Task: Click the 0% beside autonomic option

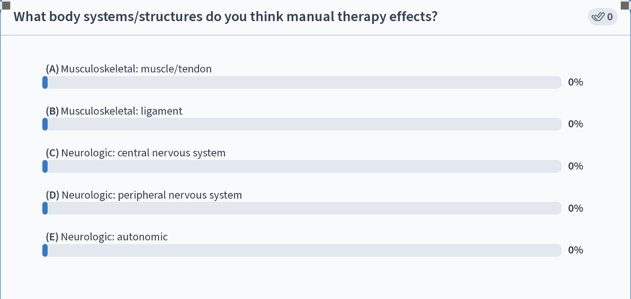Action: (x=575, y=250)
